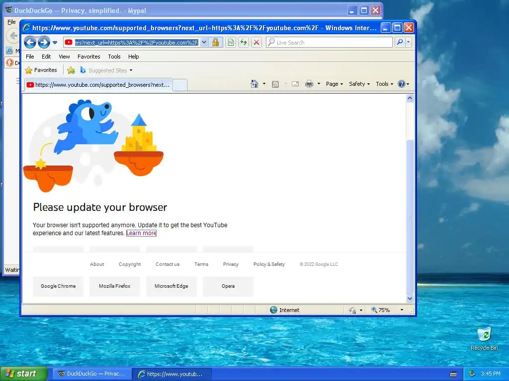Open the Contact us footer link

pos(168,264)
